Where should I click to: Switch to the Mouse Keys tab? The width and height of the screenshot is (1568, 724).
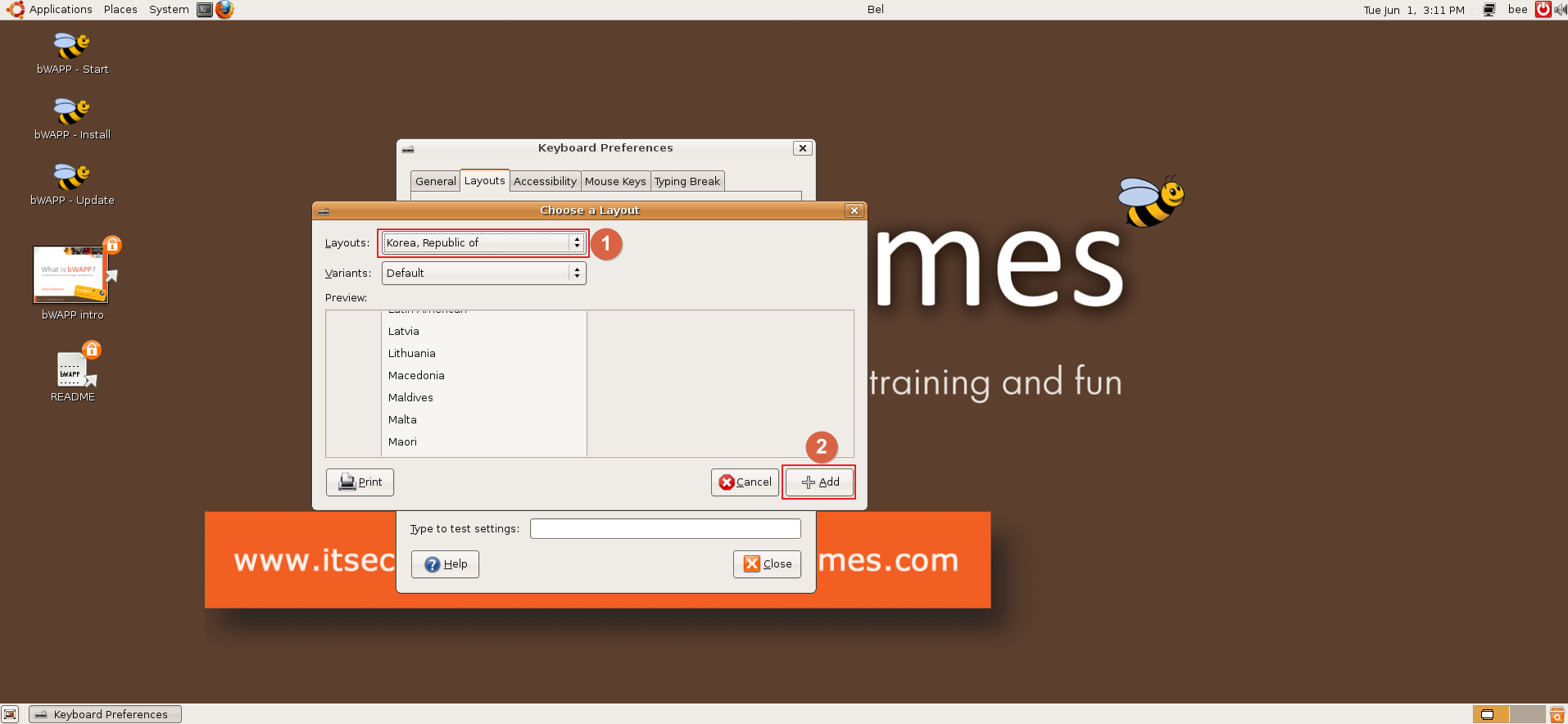coord(615,181)
